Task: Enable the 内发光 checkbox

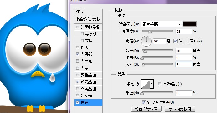Action: tap(78, 61)
